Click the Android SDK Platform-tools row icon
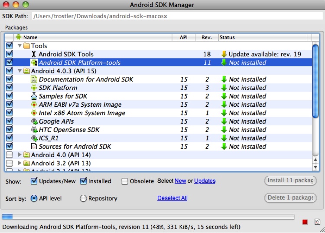This screenshot has width=325, height=233. tap(34, 62)
